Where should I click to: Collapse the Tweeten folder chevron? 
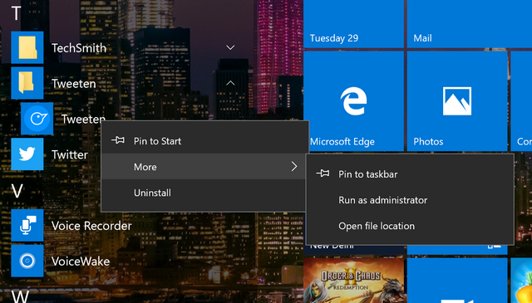(x=230, y=83)
